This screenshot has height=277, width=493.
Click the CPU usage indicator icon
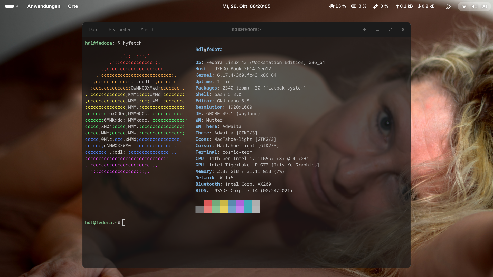[x=331, y=6]
